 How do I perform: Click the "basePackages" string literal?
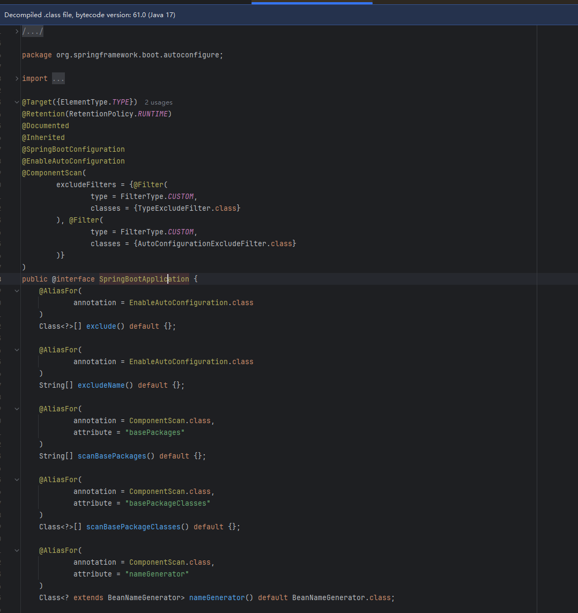[155, 432]
